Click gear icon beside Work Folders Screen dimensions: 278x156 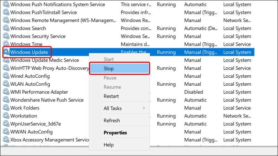tap(6, 108)
